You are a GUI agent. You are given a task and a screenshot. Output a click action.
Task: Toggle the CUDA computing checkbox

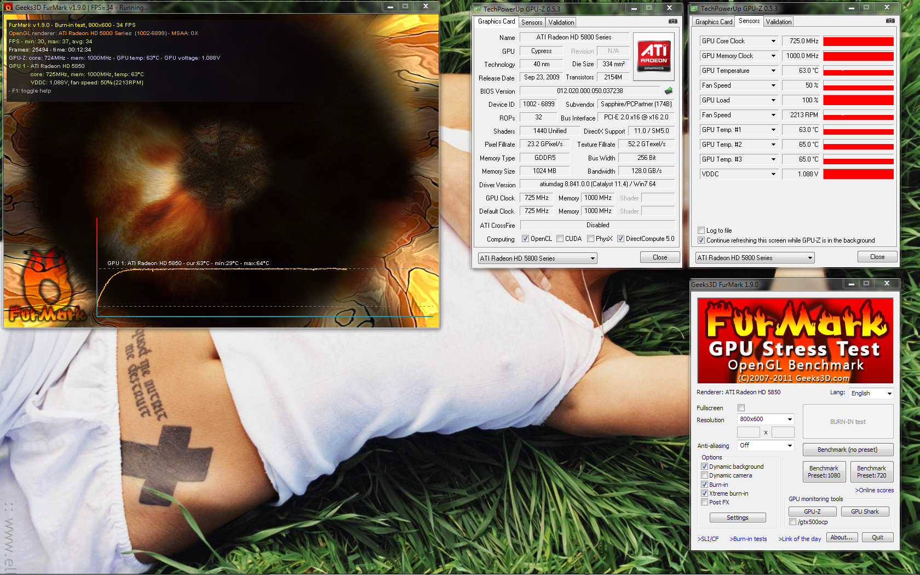coord(560,239)
